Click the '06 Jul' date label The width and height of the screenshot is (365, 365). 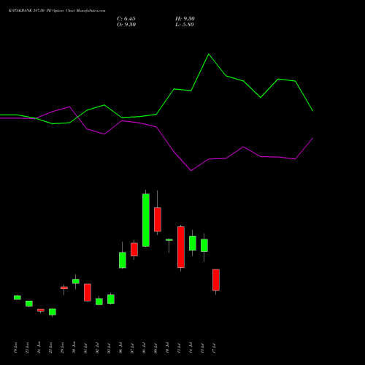coord(120,347)
